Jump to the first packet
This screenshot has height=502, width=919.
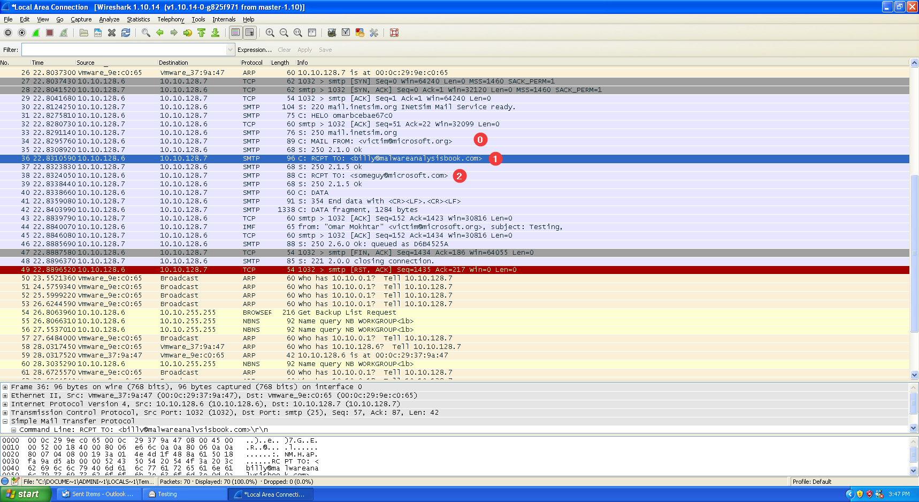click(x=202, y=33)
